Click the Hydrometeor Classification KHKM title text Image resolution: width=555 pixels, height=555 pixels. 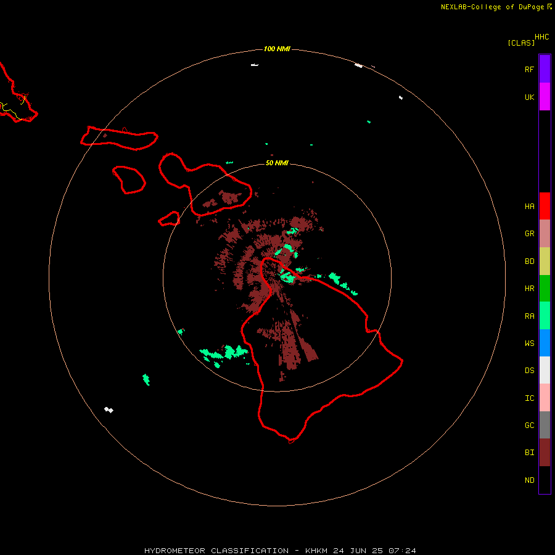[280, 551]
